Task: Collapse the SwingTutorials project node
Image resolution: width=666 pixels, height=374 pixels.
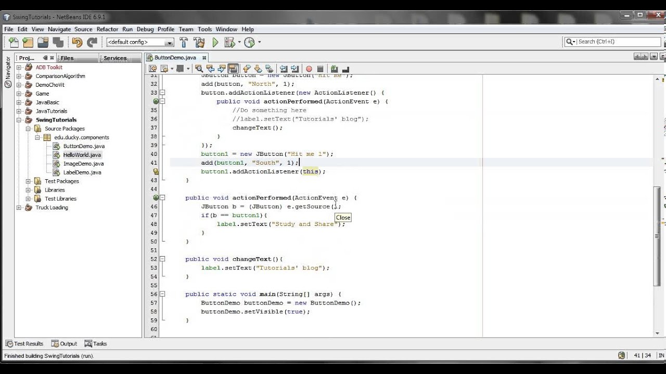Action: (x=19, y=120)
